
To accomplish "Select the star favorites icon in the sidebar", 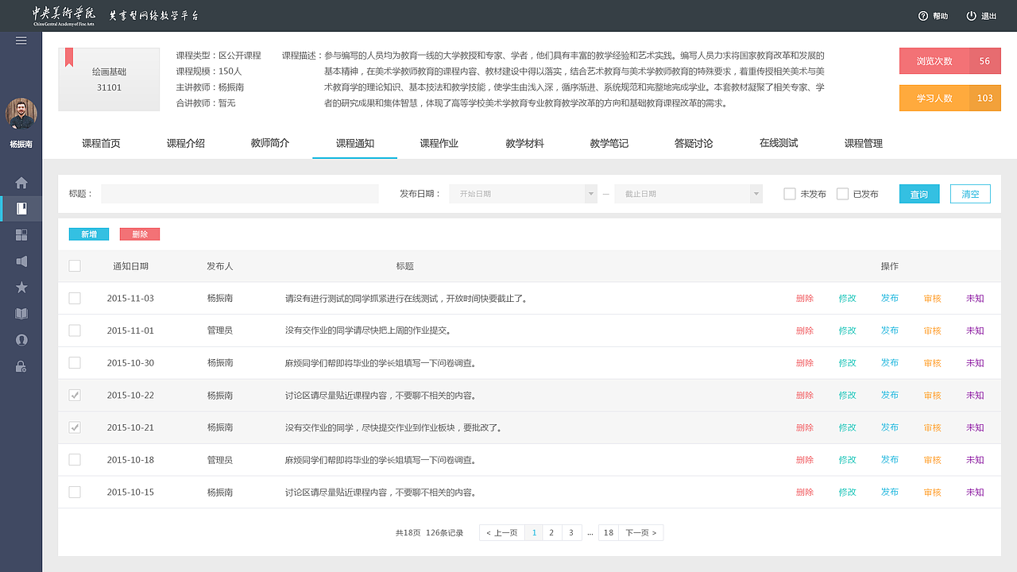I will click(x=21, y=288).
